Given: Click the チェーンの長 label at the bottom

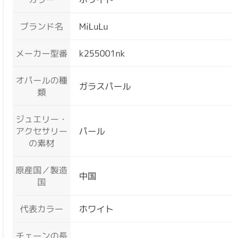Looking at the screenshot, I should (x=42, y=234).
